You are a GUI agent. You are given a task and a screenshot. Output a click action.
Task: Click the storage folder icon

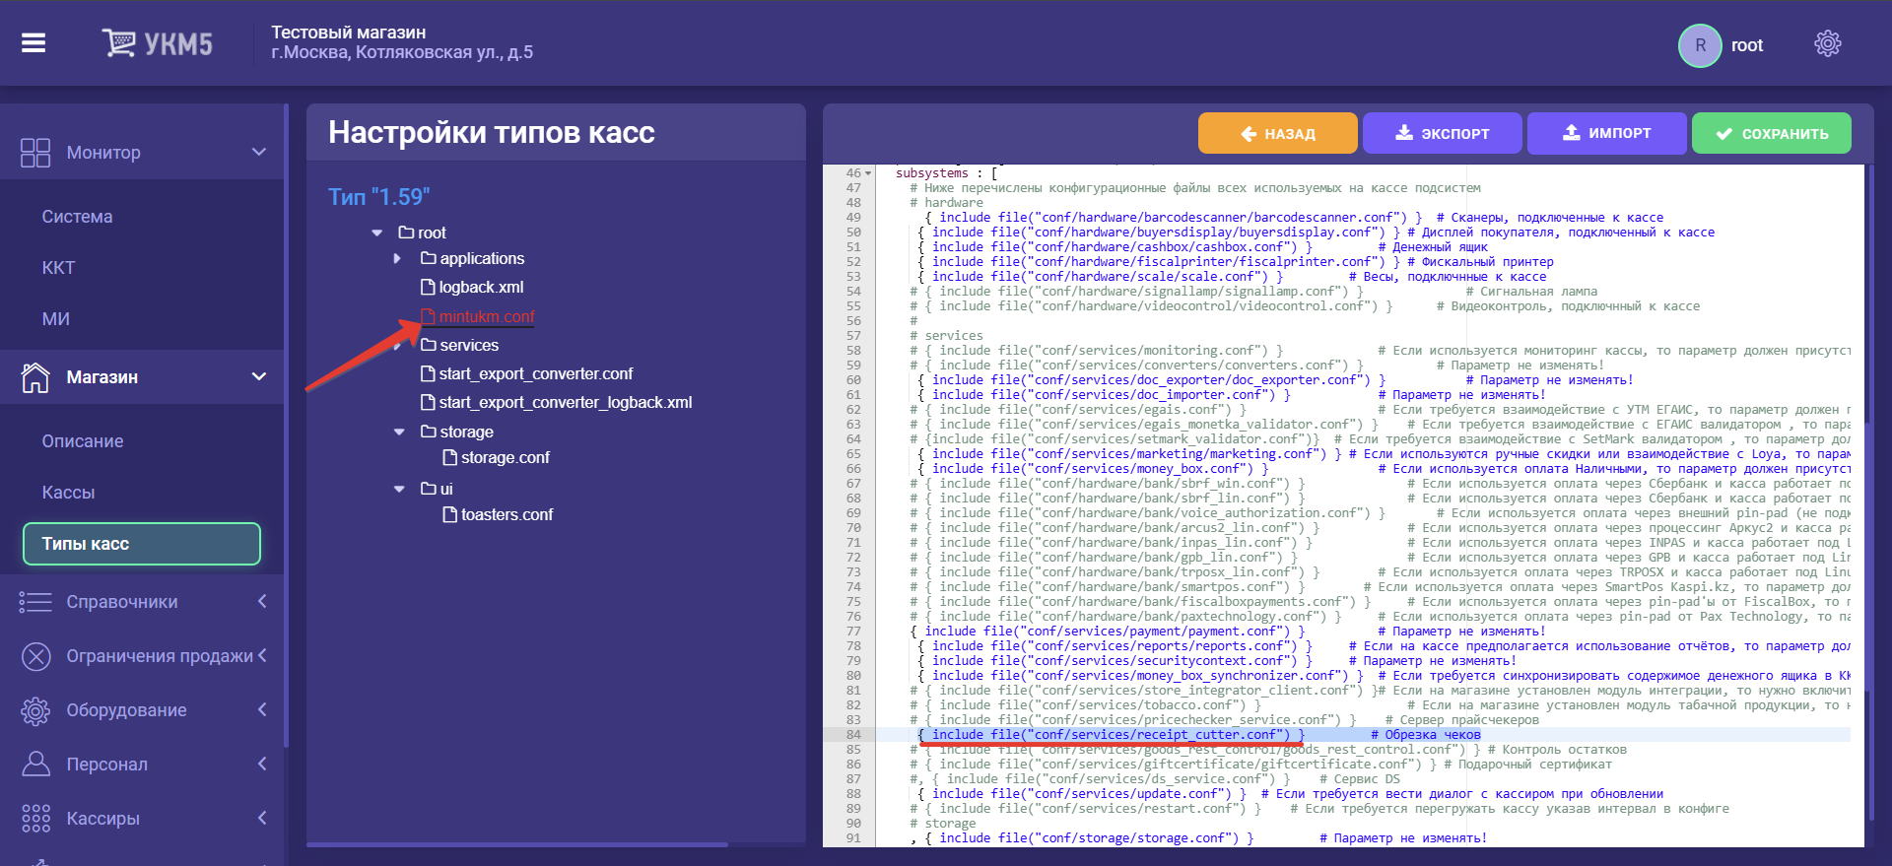(x=428, y=432)
